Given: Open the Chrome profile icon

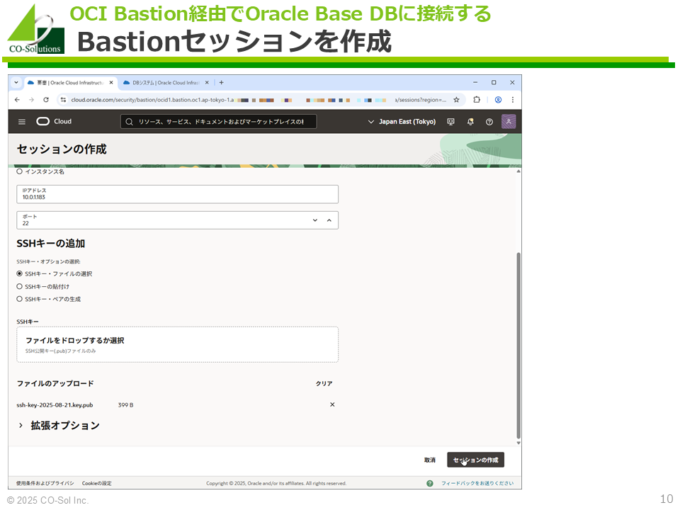Looking at the screenshot, I should click(x=498, y=100).
